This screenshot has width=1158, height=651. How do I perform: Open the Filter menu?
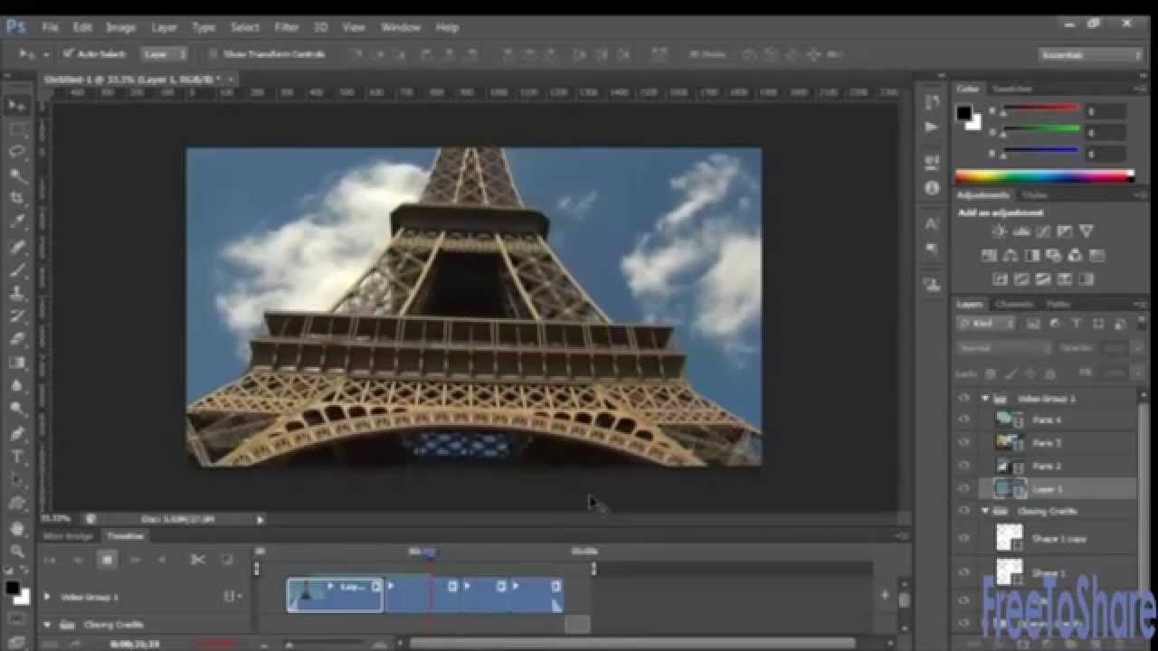pos(286,27)
